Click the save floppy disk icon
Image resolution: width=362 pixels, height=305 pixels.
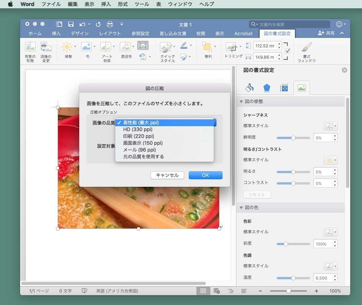click(x=71, y=24)
